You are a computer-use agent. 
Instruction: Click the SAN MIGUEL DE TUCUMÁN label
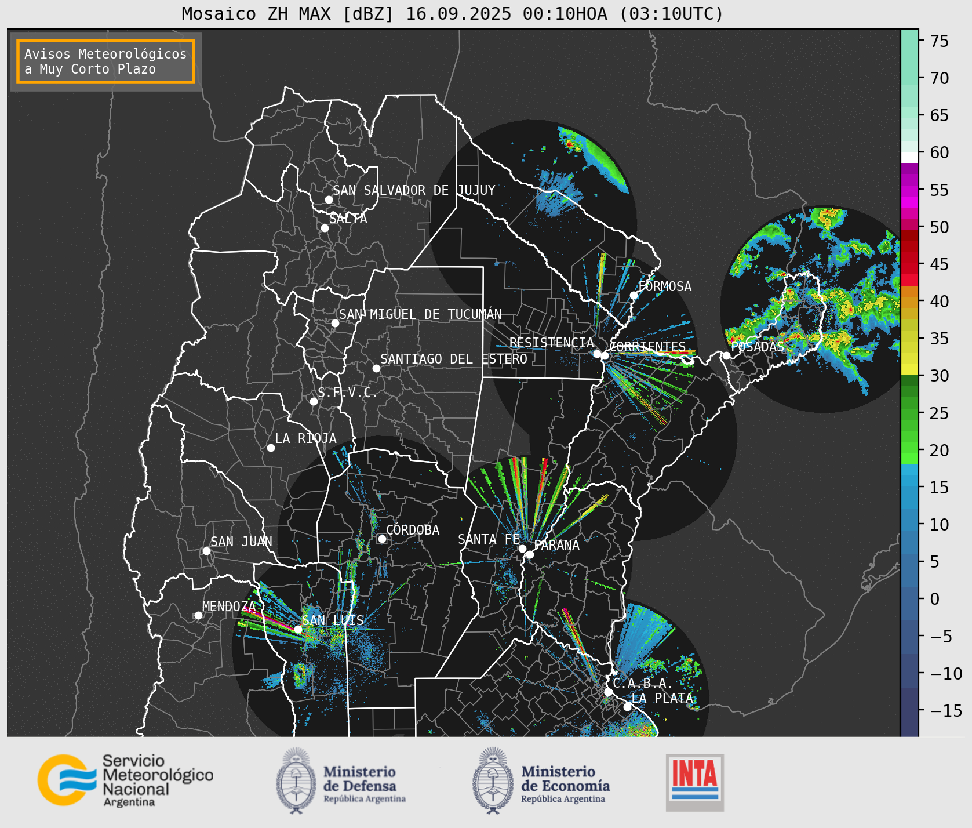420,314
